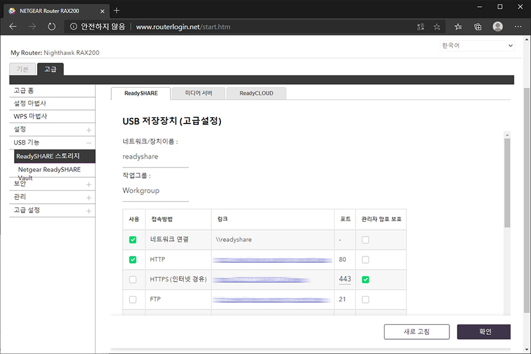Screen dimensions: 531x354
Task: Switch to the 기본 tab
Action: click(x=23, y=69)
